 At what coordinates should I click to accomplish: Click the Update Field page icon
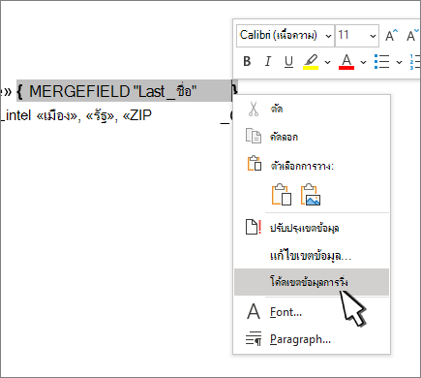click(254, 227)
